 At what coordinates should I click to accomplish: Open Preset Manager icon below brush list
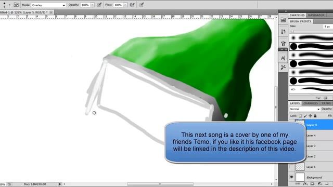point(318,98)
